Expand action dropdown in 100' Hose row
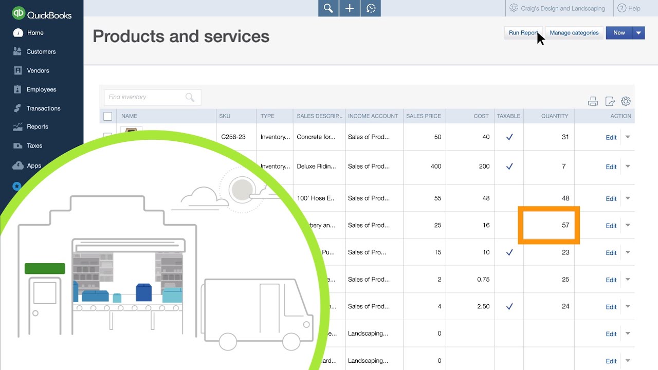This screenshot has width=658, height=370. tap(628, 198)
